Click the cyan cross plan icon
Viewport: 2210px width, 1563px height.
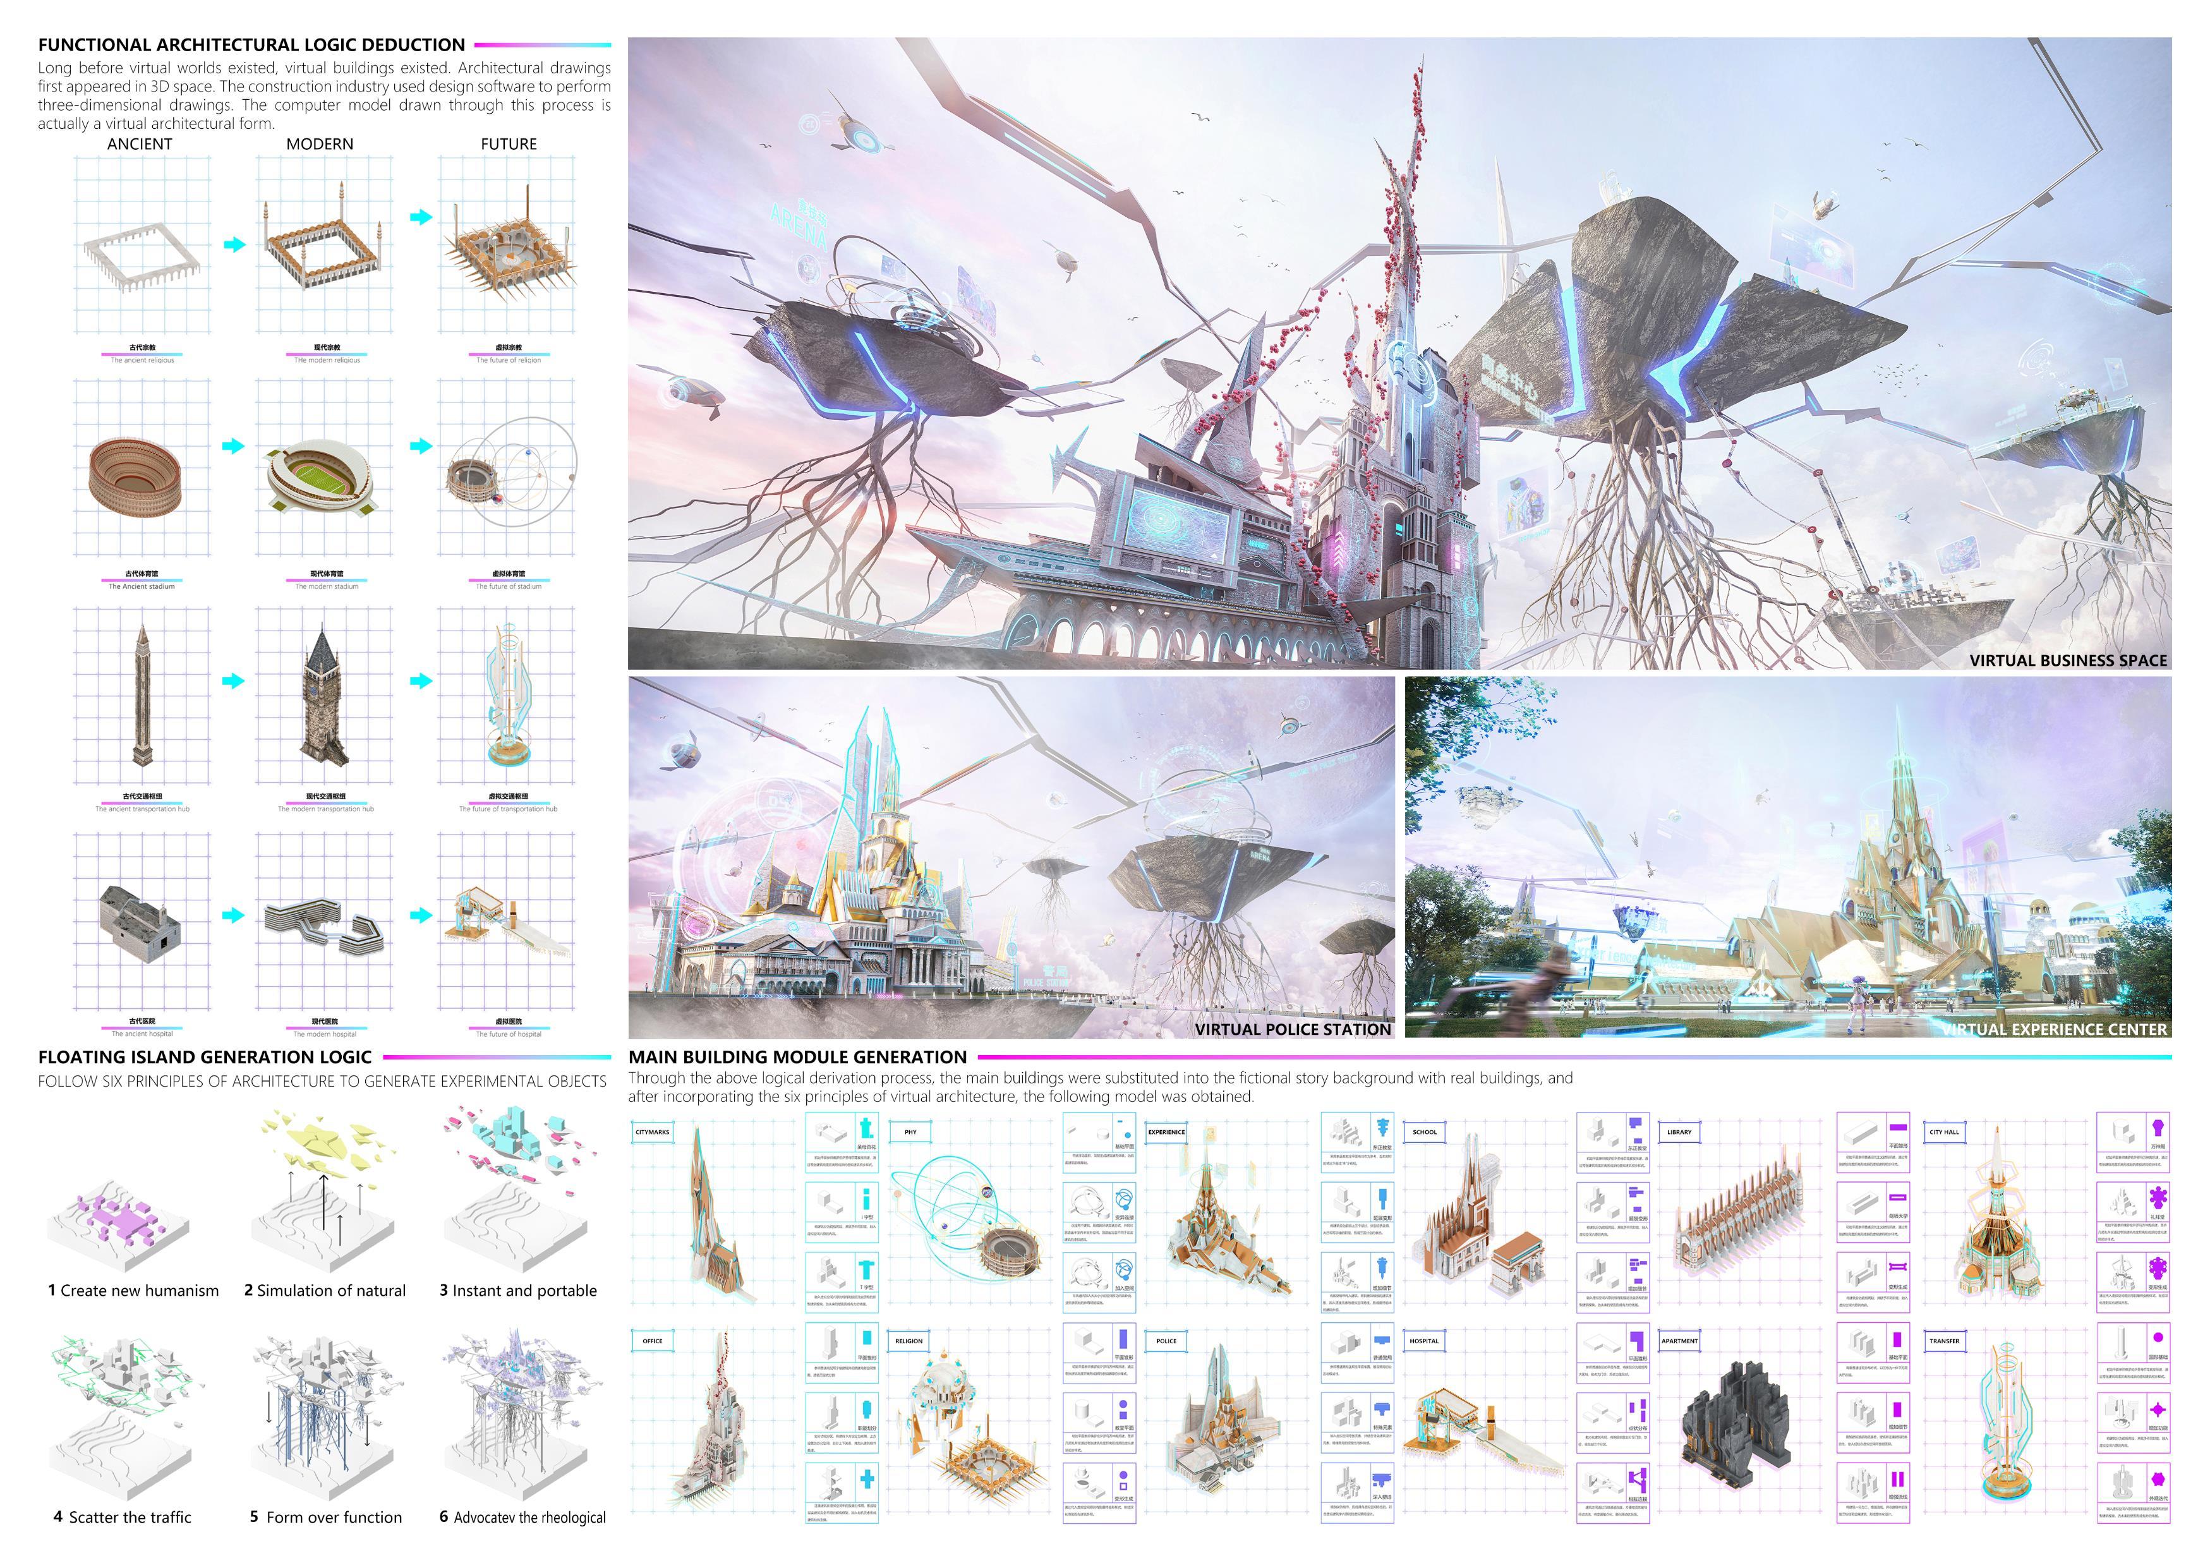pyautogui.click(x=866, y=1479)
